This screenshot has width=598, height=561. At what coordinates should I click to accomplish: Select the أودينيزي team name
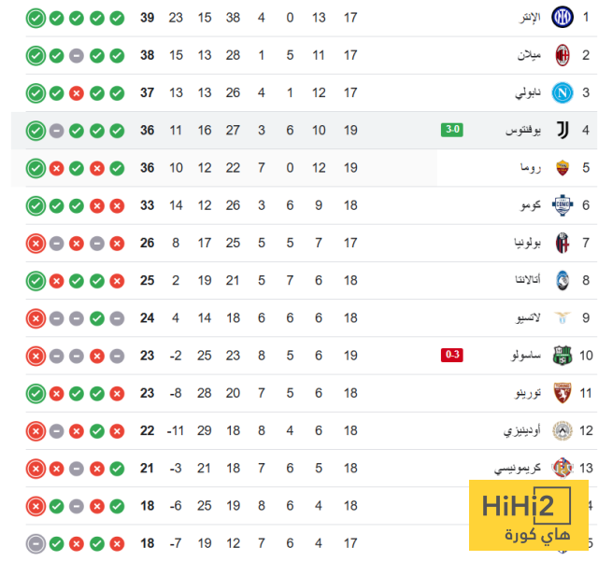(x=519, y=430)
